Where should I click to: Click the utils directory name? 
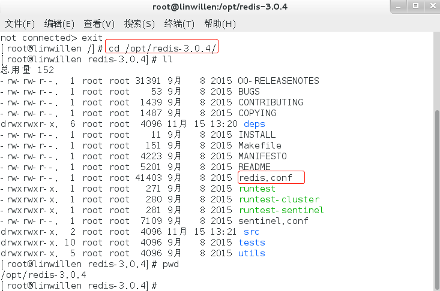click(x=252, y=253)
